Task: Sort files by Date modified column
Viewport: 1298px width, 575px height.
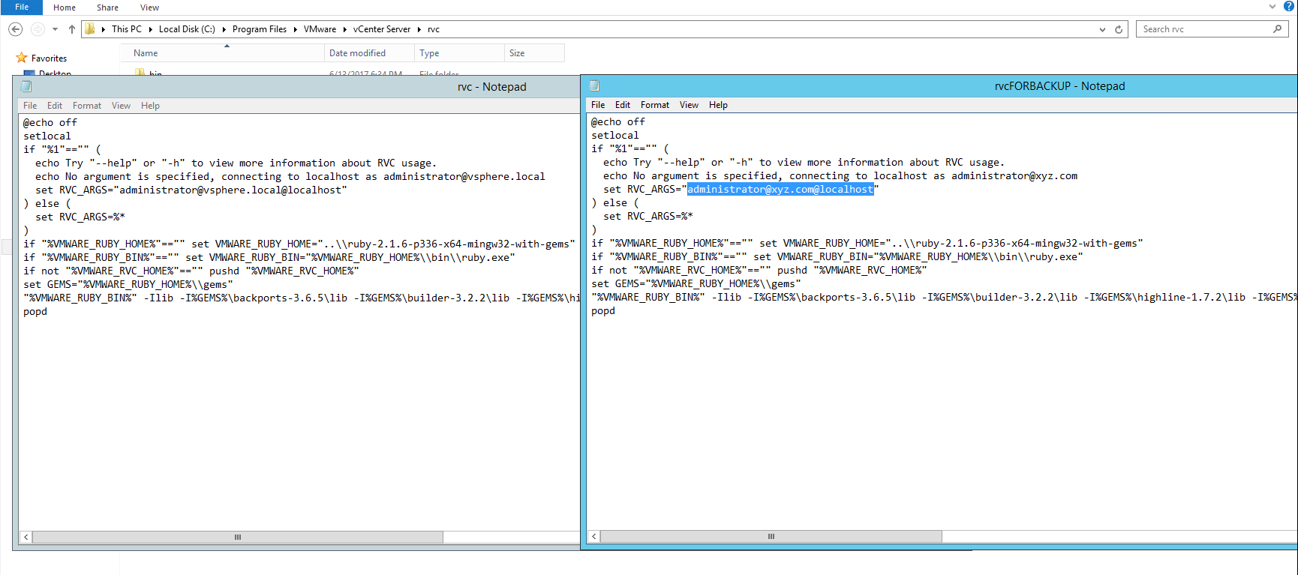Action: 357,53
